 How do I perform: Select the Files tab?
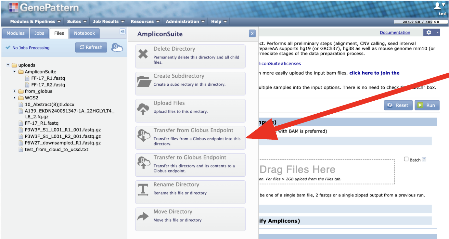point(59,33)
